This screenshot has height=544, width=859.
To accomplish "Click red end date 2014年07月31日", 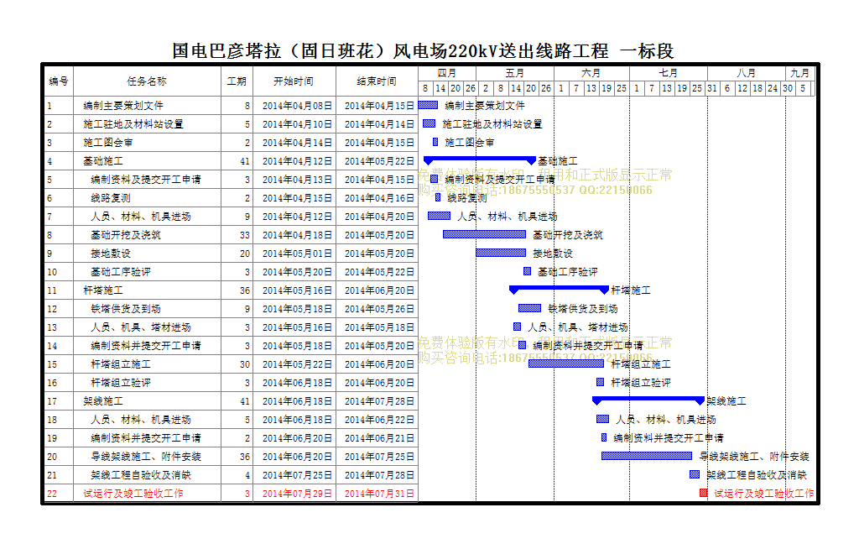I will [x=379, y=494].
